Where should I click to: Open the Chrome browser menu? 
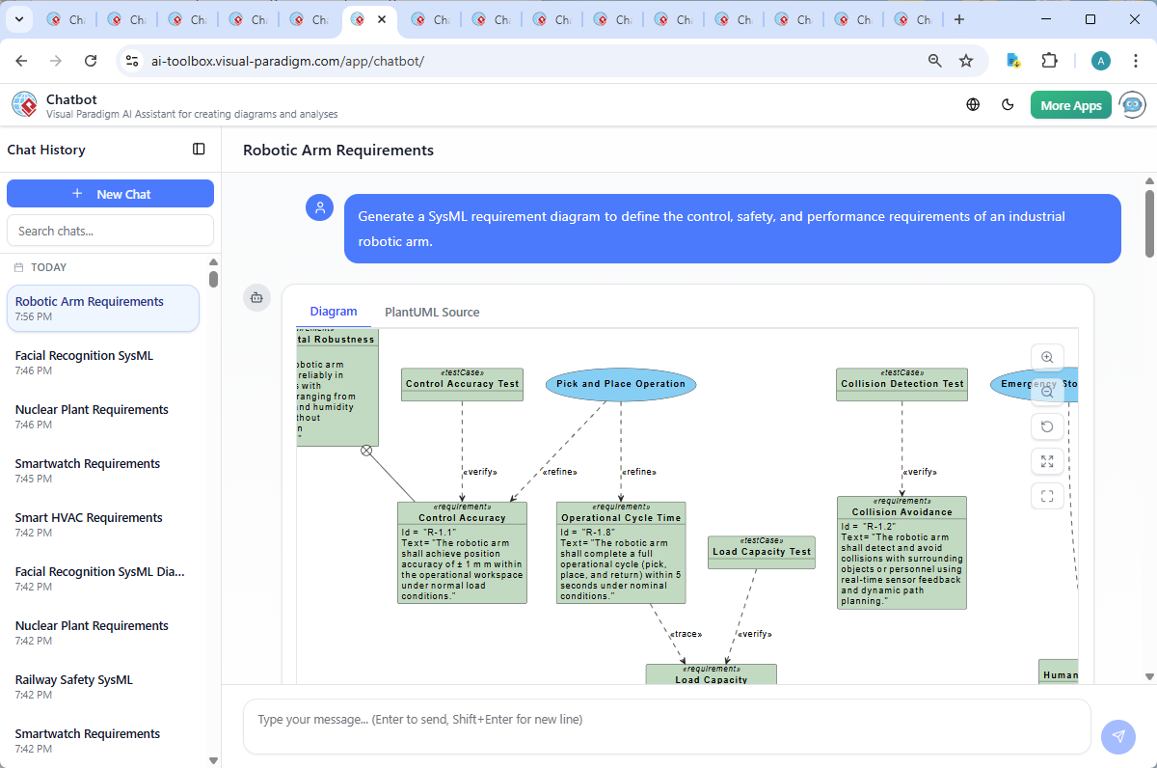pos(1136,60)
